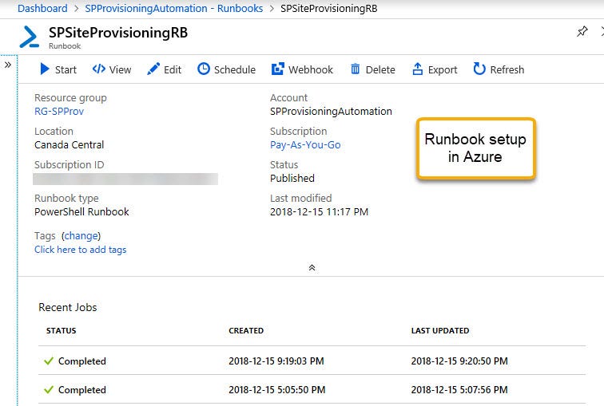Click the LAST UPDATED column header
The width and height of the screenshot is (604, 406).
(x=440, y=331)
